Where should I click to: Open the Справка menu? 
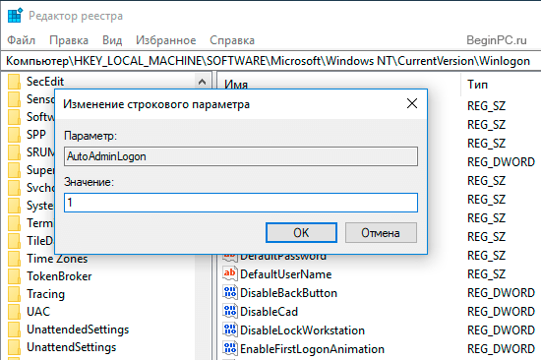pos(232,40)
